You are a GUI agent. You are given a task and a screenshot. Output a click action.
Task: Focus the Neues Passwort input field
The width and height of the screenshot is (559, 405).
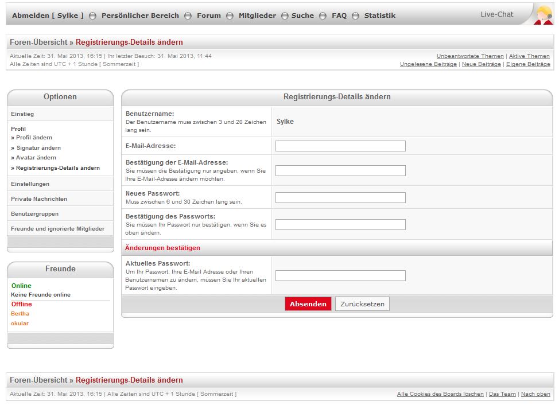click(x=340, y=197)
